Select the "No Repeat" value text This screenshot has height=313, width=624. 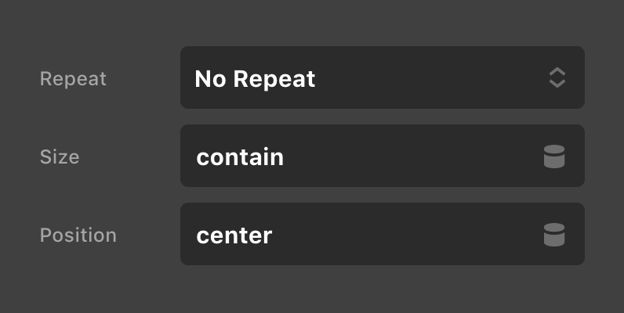point(255,79)
